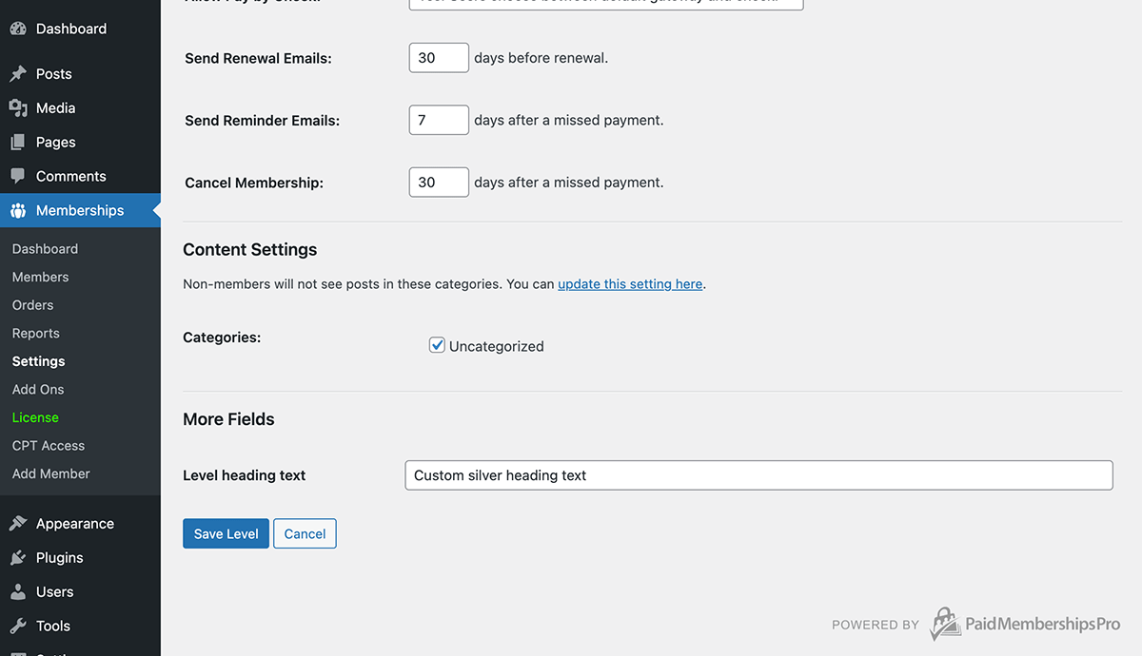The width and height of the screenshot is (1142, 656).
Task: Click the Tools wrench icon
Action: pos(18,627)
